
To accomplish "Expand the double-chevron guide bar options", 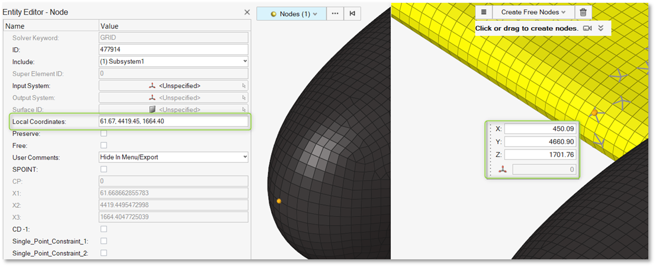I will pyautogui.click(x=601, y=28).
